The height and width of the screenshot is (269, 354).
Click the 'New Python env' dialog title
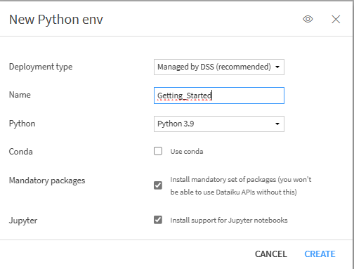point(56,20)
